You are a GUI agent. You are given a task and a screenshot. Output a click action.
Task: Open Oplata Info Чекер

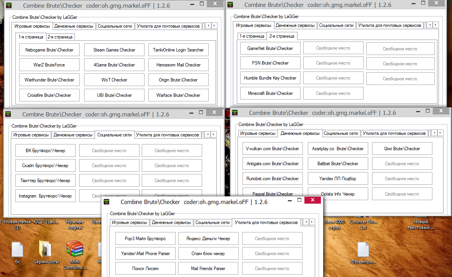338,194
